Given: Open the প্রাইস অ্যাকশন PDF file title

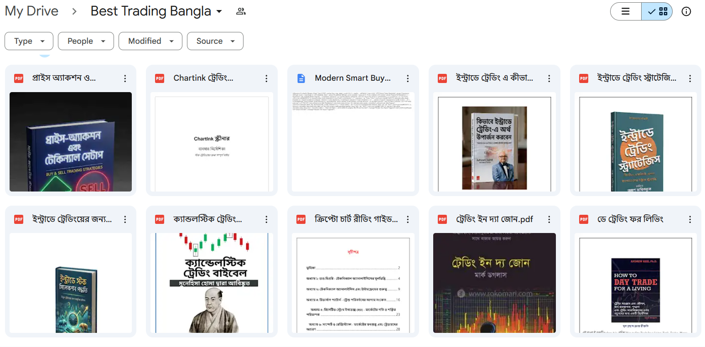Looking at the screenshot, I should point(64,78).
